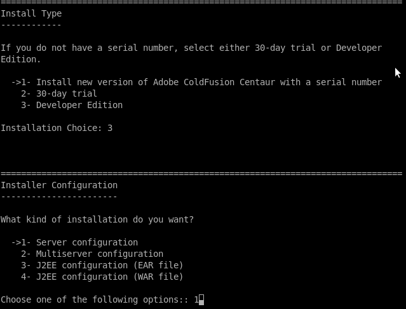406x309 pixels.
Task: Click the 'Install Type' heading text
Action: pos(31,13)
